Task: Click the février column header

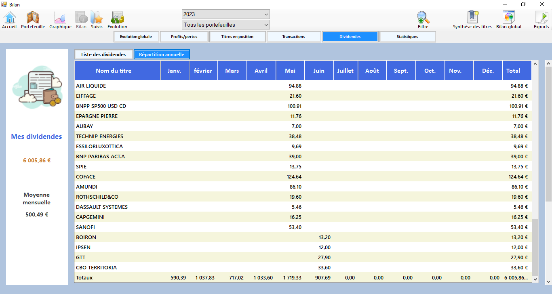Action: click(203, 70)
